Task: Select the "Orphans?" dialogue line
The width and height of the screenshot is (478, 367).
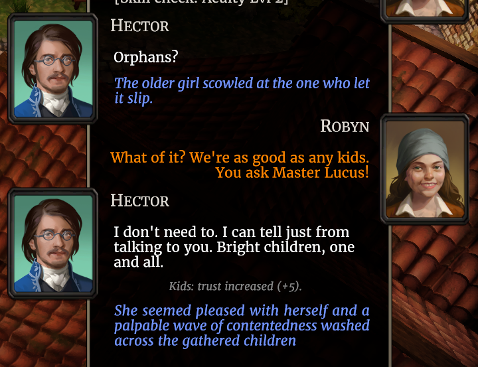Action: pos(145,57)
